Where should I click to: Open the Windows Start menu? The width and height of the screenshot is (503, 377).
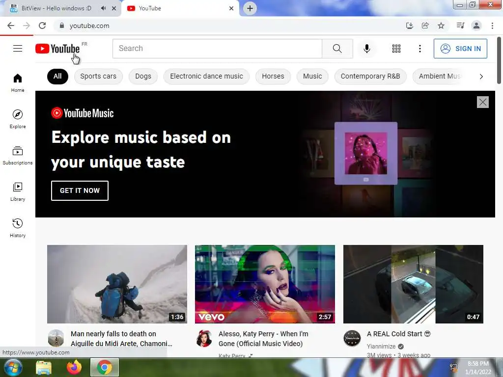point(13,367)
